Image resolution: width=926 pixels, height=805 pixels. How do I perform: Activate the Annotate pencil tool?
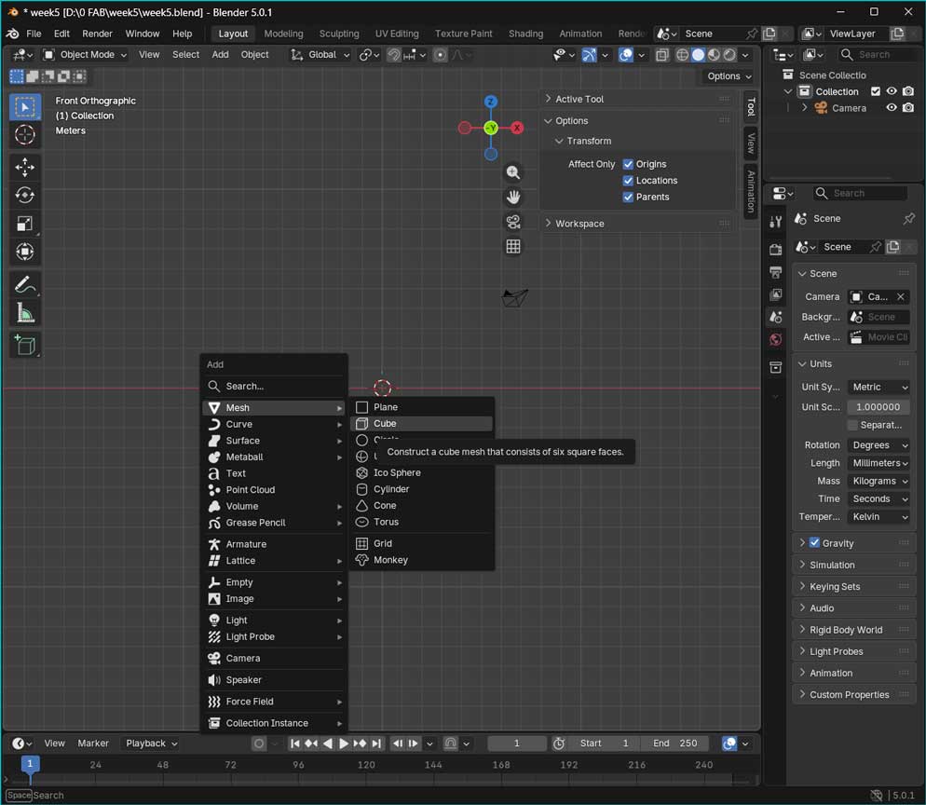point(25,284)
